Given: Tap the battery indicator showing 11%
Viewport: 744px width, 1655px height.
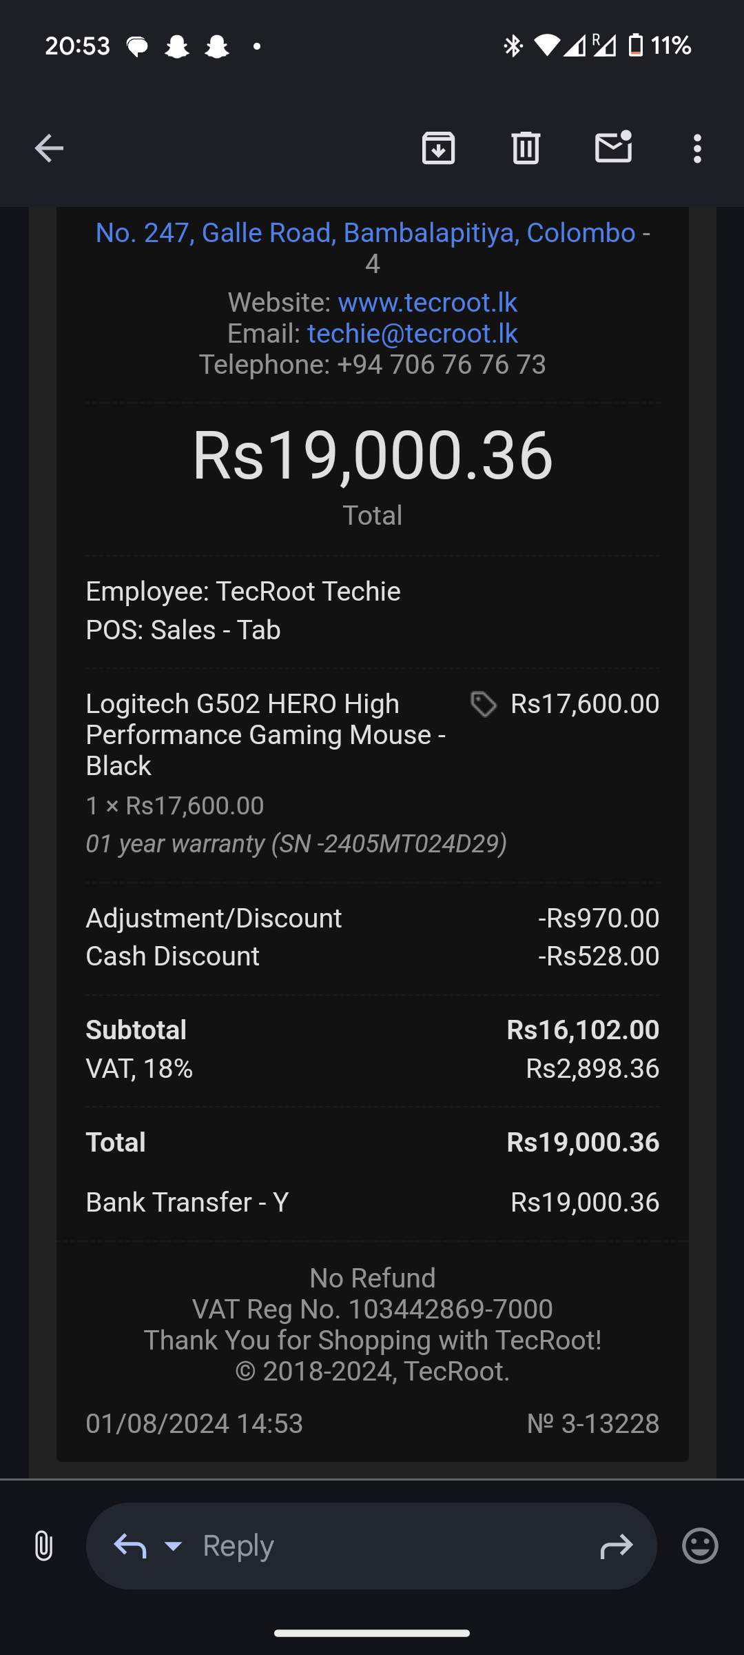Looking at the screenshot, I should click(x=660, y=46).
